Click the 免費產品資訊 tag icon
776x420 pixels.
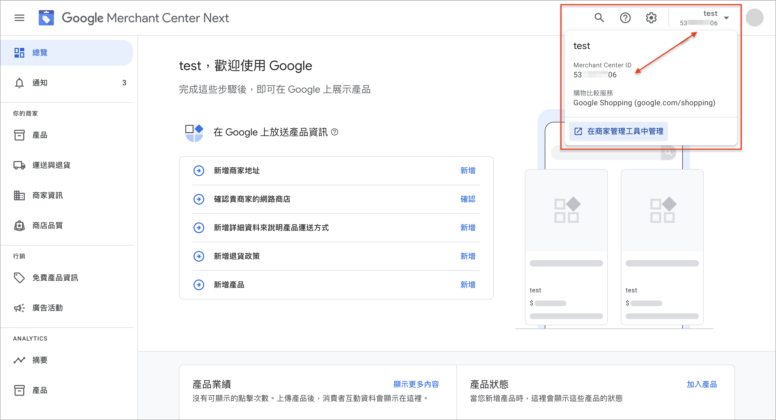tap(19, 278)
